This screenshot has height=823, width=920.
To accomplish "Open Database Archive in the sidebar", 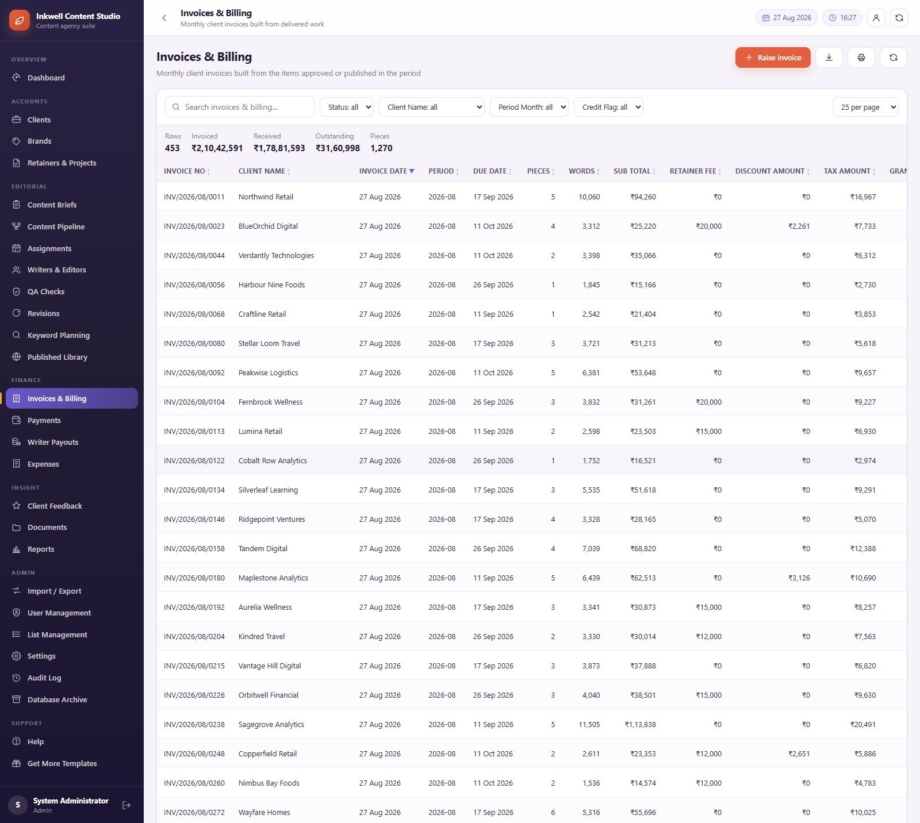I will [72, 699].
